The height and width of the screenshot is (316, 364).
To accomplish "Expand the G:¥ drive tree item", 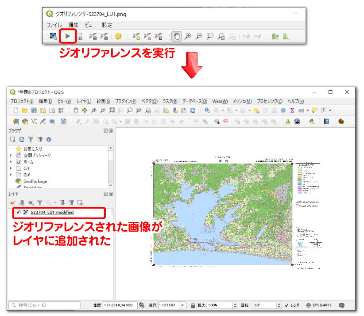I will 11,175.
